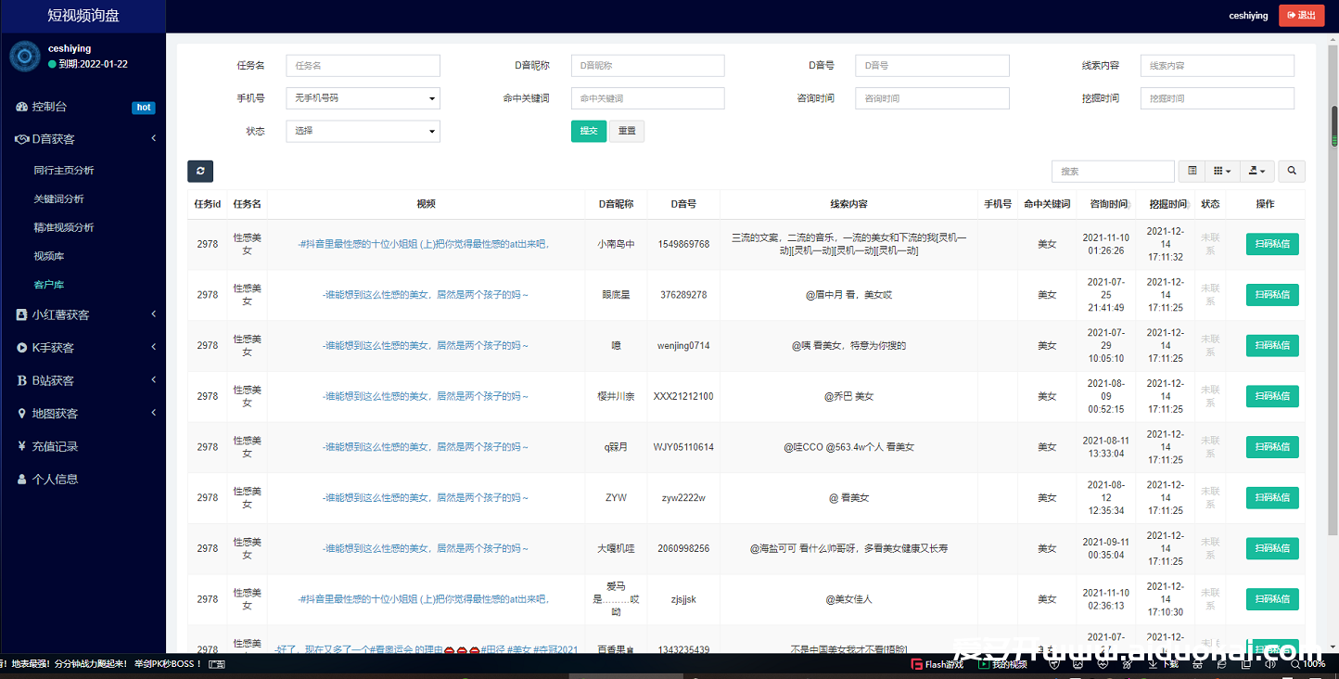Click 扫码私信 for zyw2222w row
This screenshot has width=1339, height=679.
pos(1272,497)
